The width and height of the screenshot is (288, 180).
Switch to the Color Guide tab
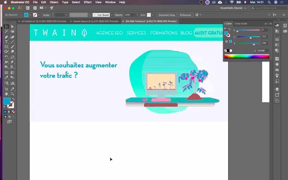coord(241,24)
